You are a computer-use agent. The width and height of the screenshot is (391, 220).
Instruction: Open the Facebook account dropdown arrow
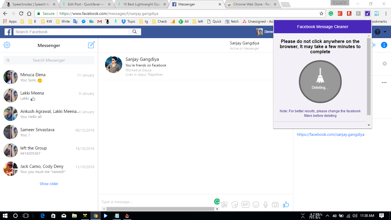tap(385, 32)
